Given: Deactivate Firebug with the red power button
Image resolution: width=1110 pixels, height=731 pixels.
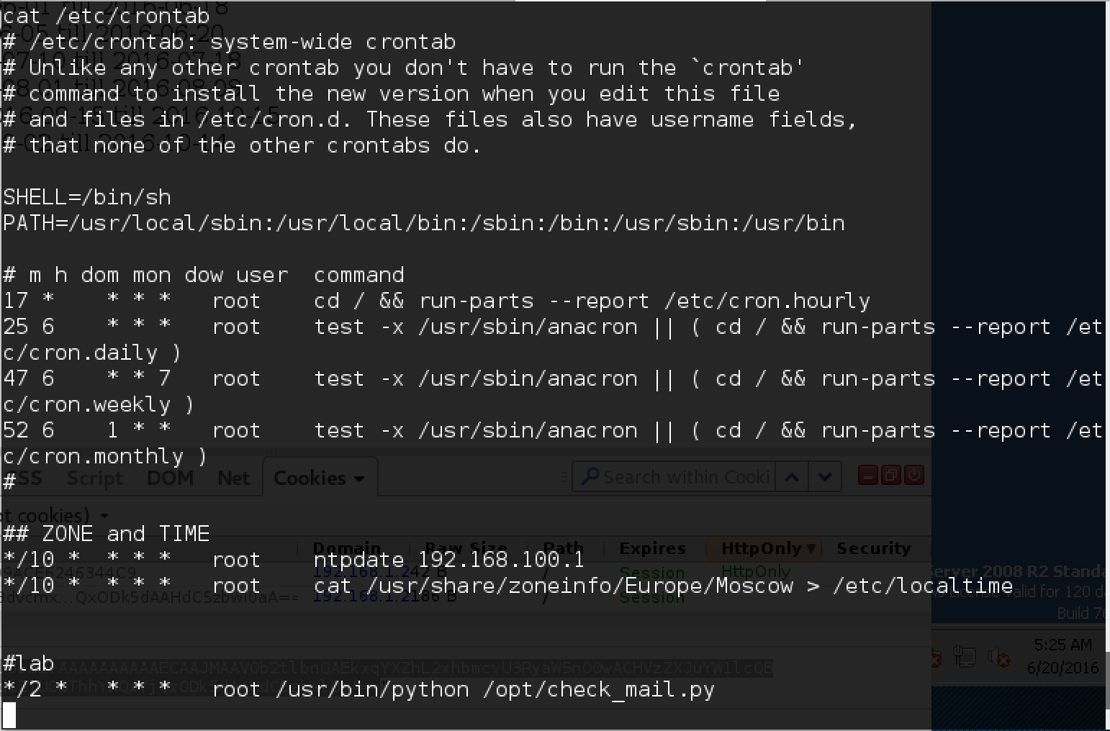Looking at the screenshot, I should coord(914,476).
